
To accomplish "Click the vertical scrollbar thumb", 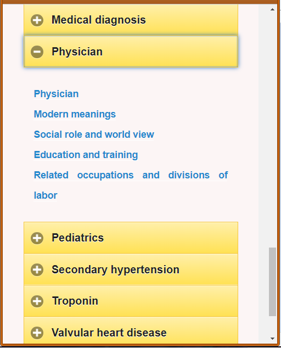I will tap(272, 282).
